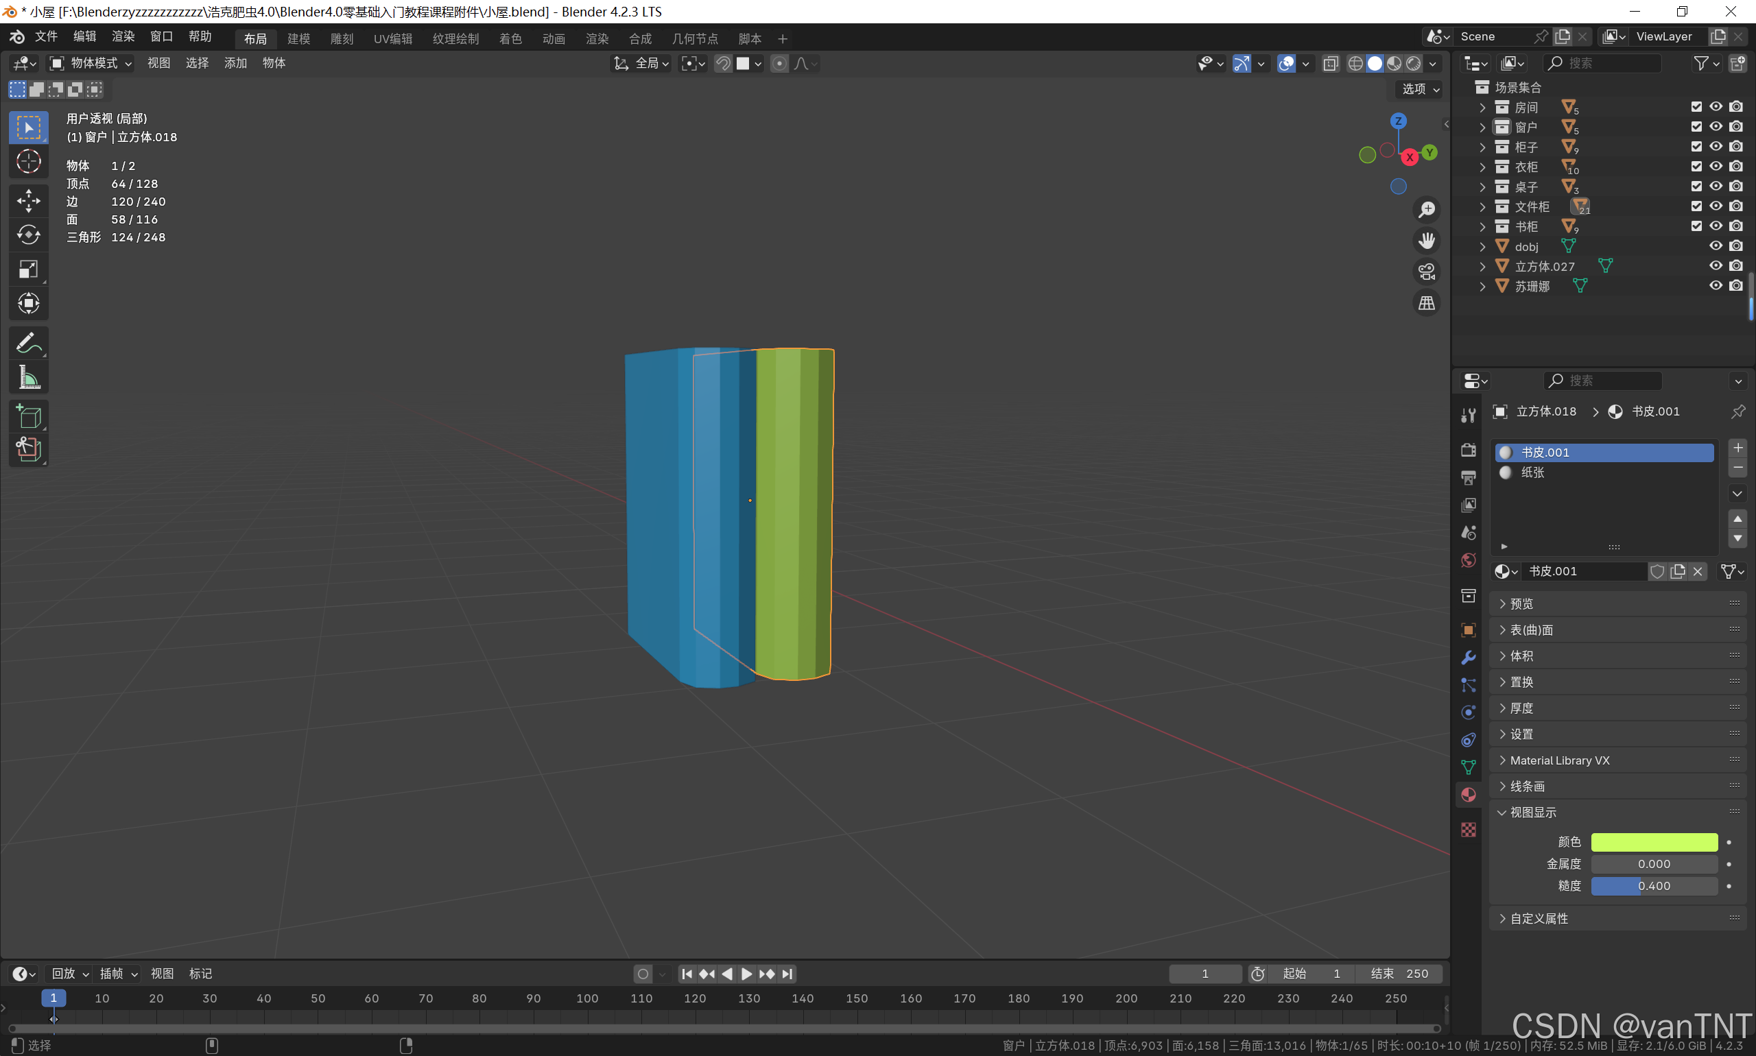Select the Rotate tool
1756x1056 pixels.
29,235
